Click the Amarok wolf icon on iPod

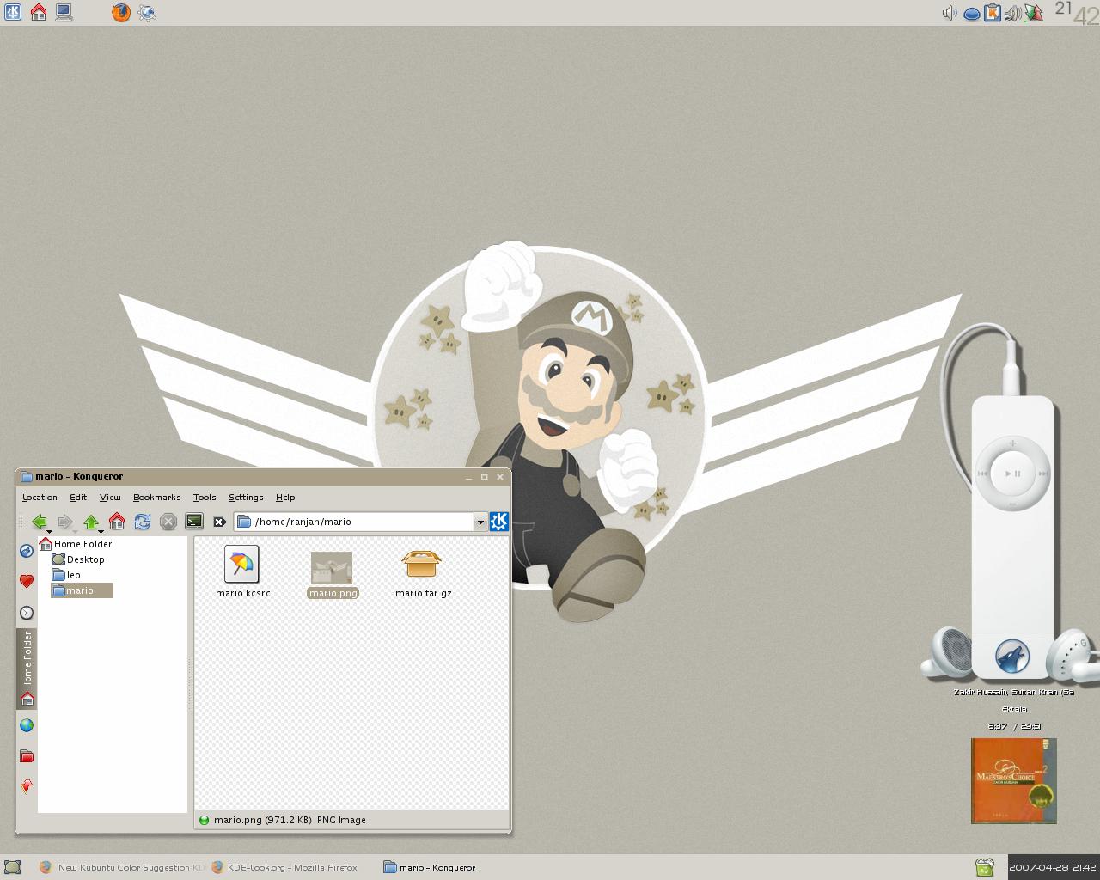1012,657
